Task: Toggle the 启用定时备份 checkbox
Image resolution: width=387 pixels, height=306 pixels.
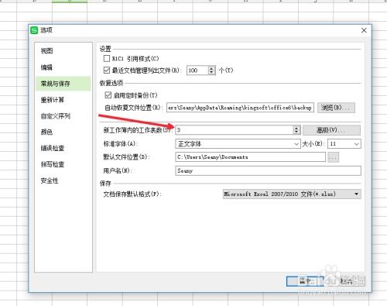Action: point(108,95)
